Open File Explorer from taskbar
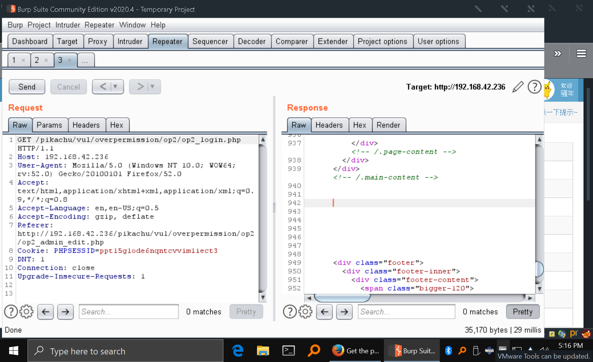Image resolution: width=593 pixels, height=362 pixels. [x=263, y=351]
